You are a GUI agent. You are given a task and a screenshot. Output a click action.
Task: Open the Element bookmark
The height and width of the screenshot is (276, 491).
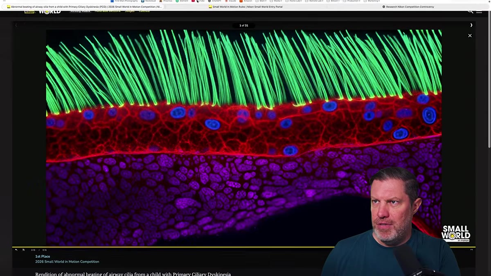182,1
